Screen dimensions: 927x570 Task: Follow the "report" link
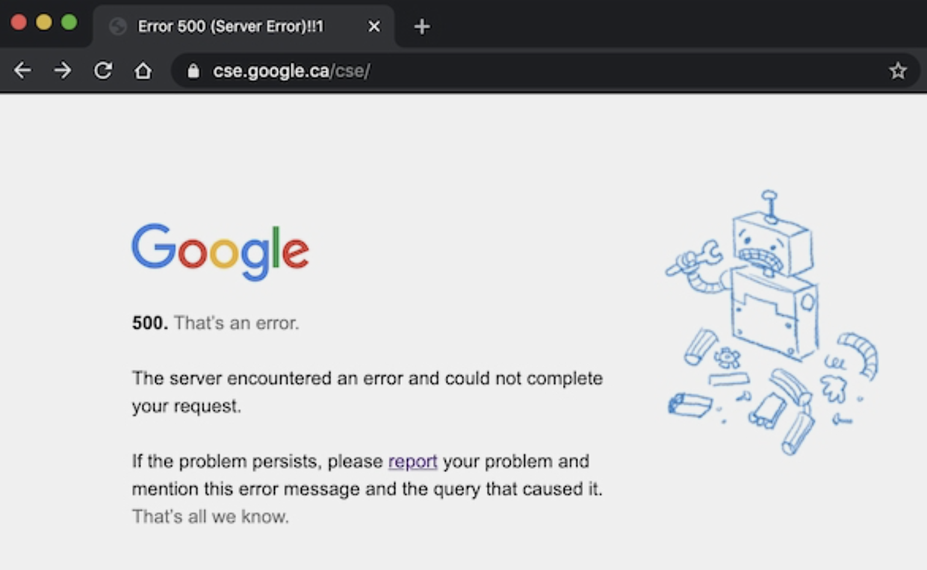412,461
